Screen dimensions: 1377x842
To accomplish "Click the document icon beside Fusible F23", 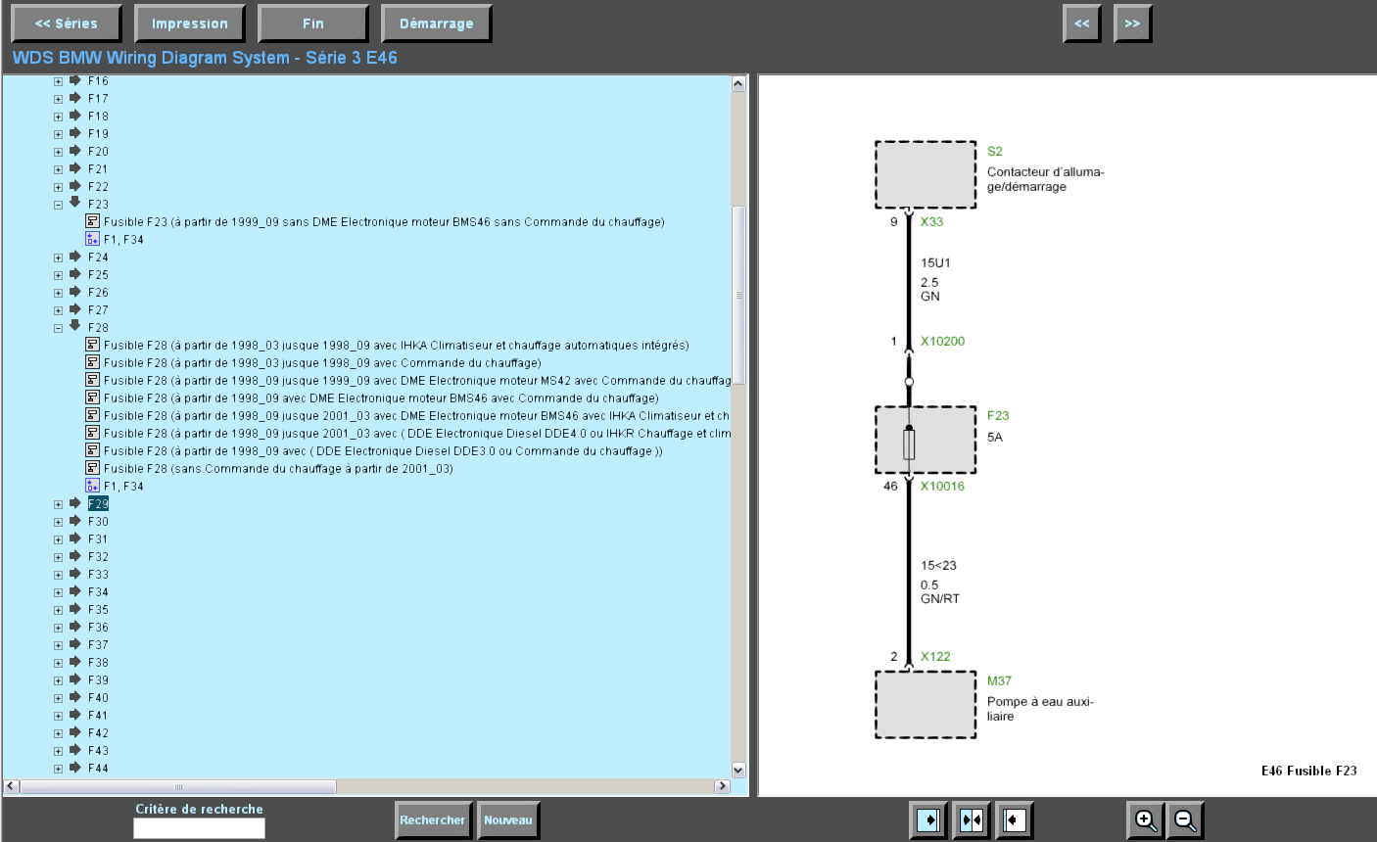I will pyautogui.click(x=92, y=221).
